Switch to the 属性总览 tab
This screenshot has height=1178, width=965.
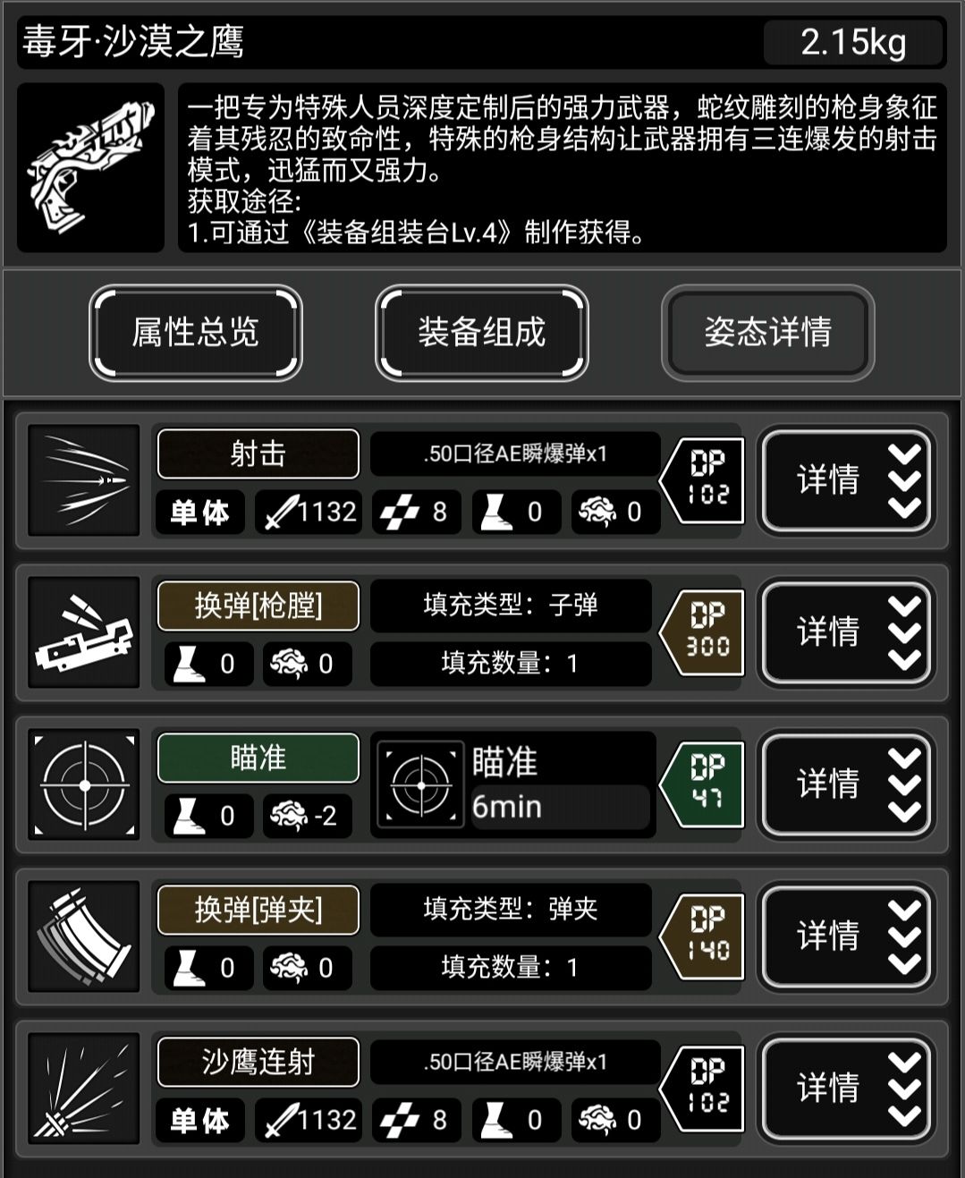[x=196, y=333]
